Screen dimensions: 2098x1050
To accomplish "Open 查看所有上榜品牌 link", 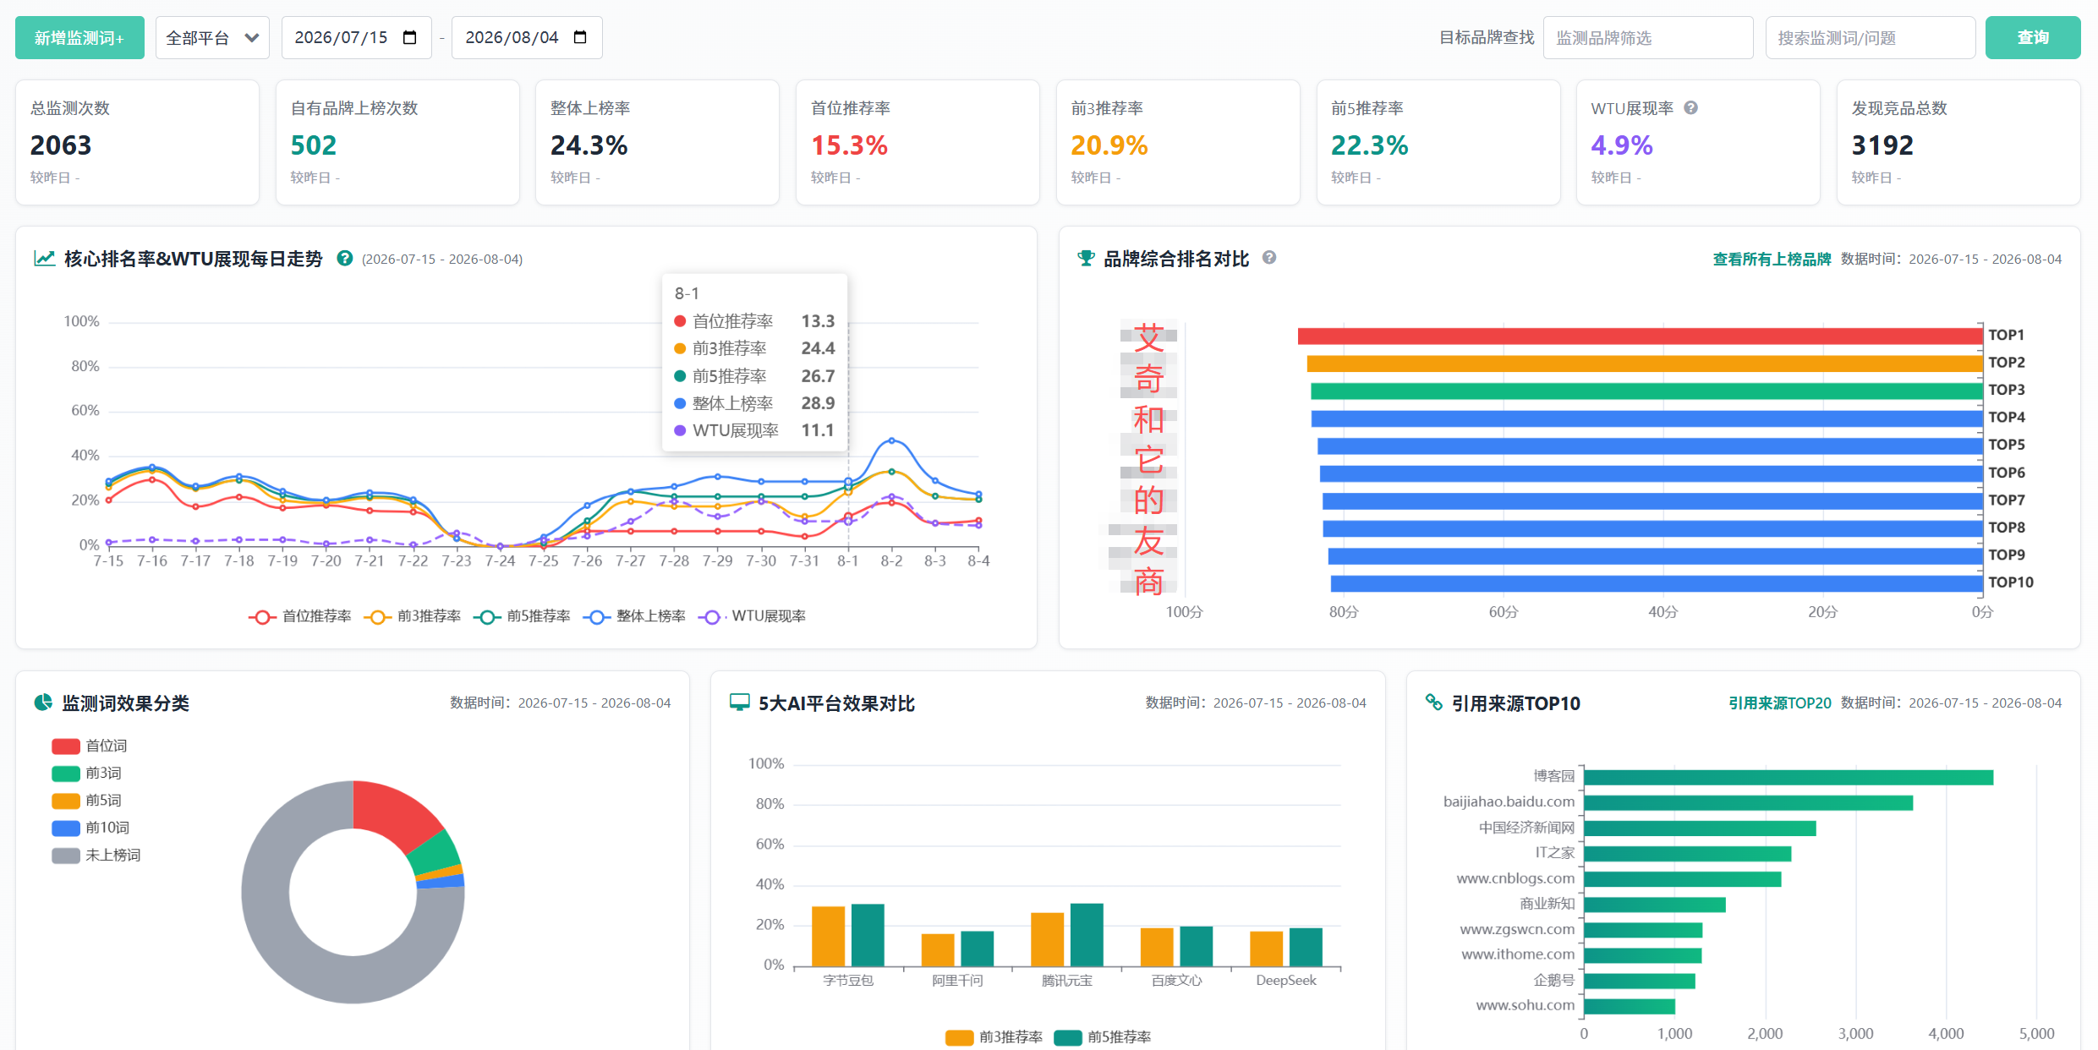I will 1772,259.
